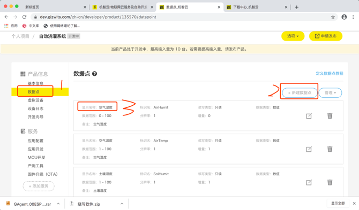Delete the AirTemp data point

[x=330, y=149]
